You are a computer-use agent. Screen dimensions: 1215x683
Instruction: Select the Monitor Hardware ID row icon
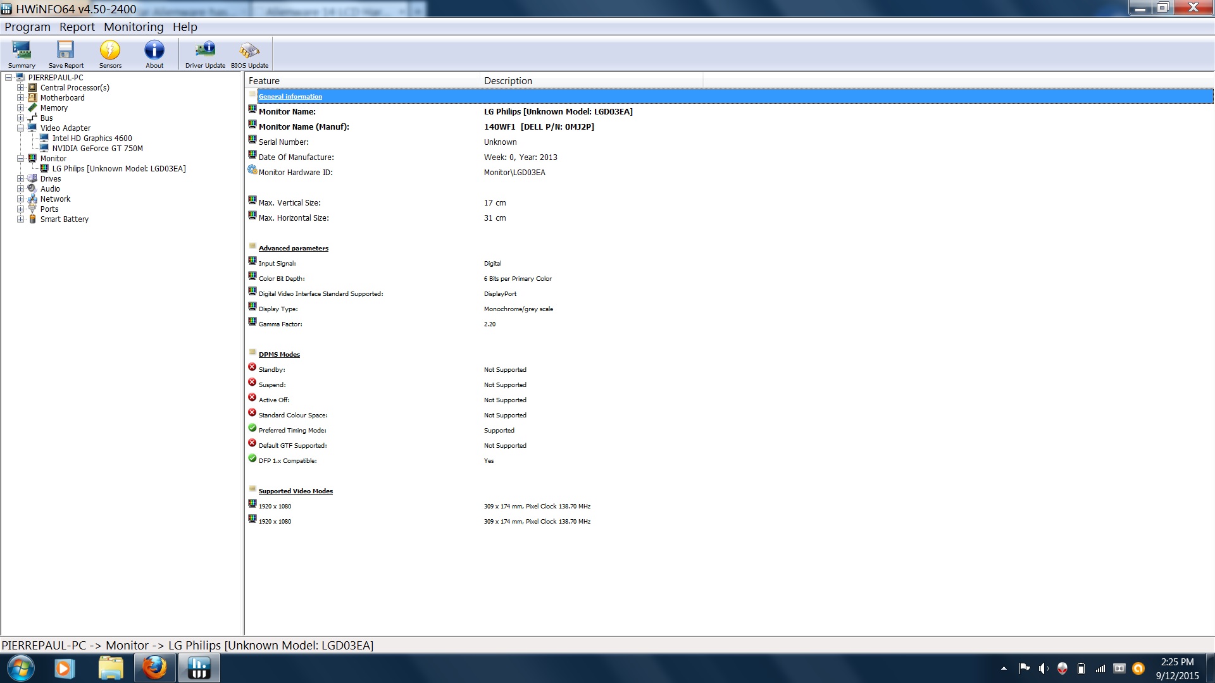point(252,170)
